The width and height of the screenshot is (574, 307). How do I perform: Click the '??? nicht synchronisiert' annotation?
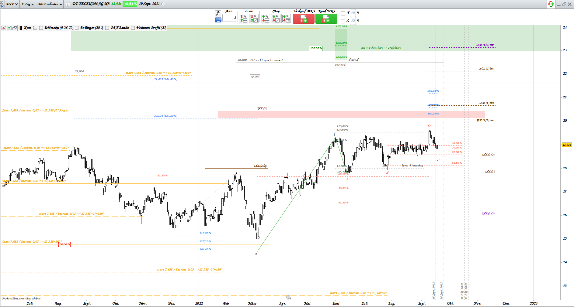pos(266,60)
